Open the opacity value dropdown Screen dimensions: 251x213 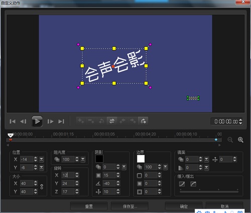83,159
